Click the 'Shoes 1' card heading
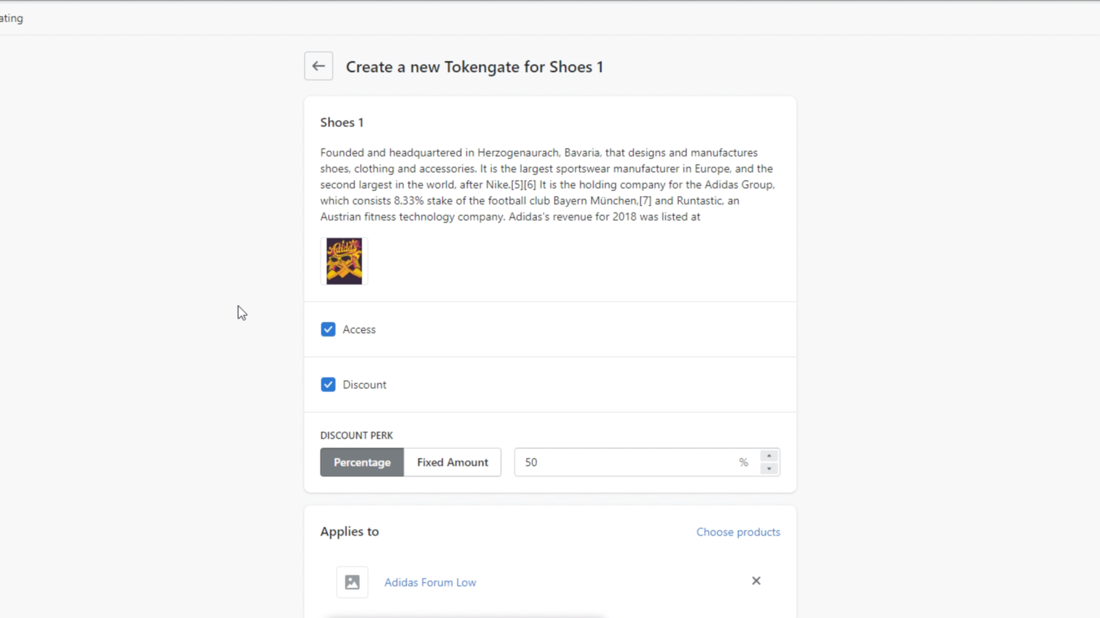This screenshot has width=1100, height=618. (342, 122)
